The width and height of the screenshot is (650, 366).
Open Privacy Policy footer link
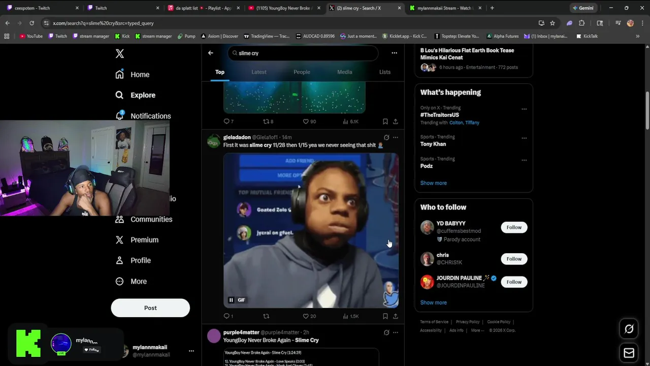click(x=468, y=322)
